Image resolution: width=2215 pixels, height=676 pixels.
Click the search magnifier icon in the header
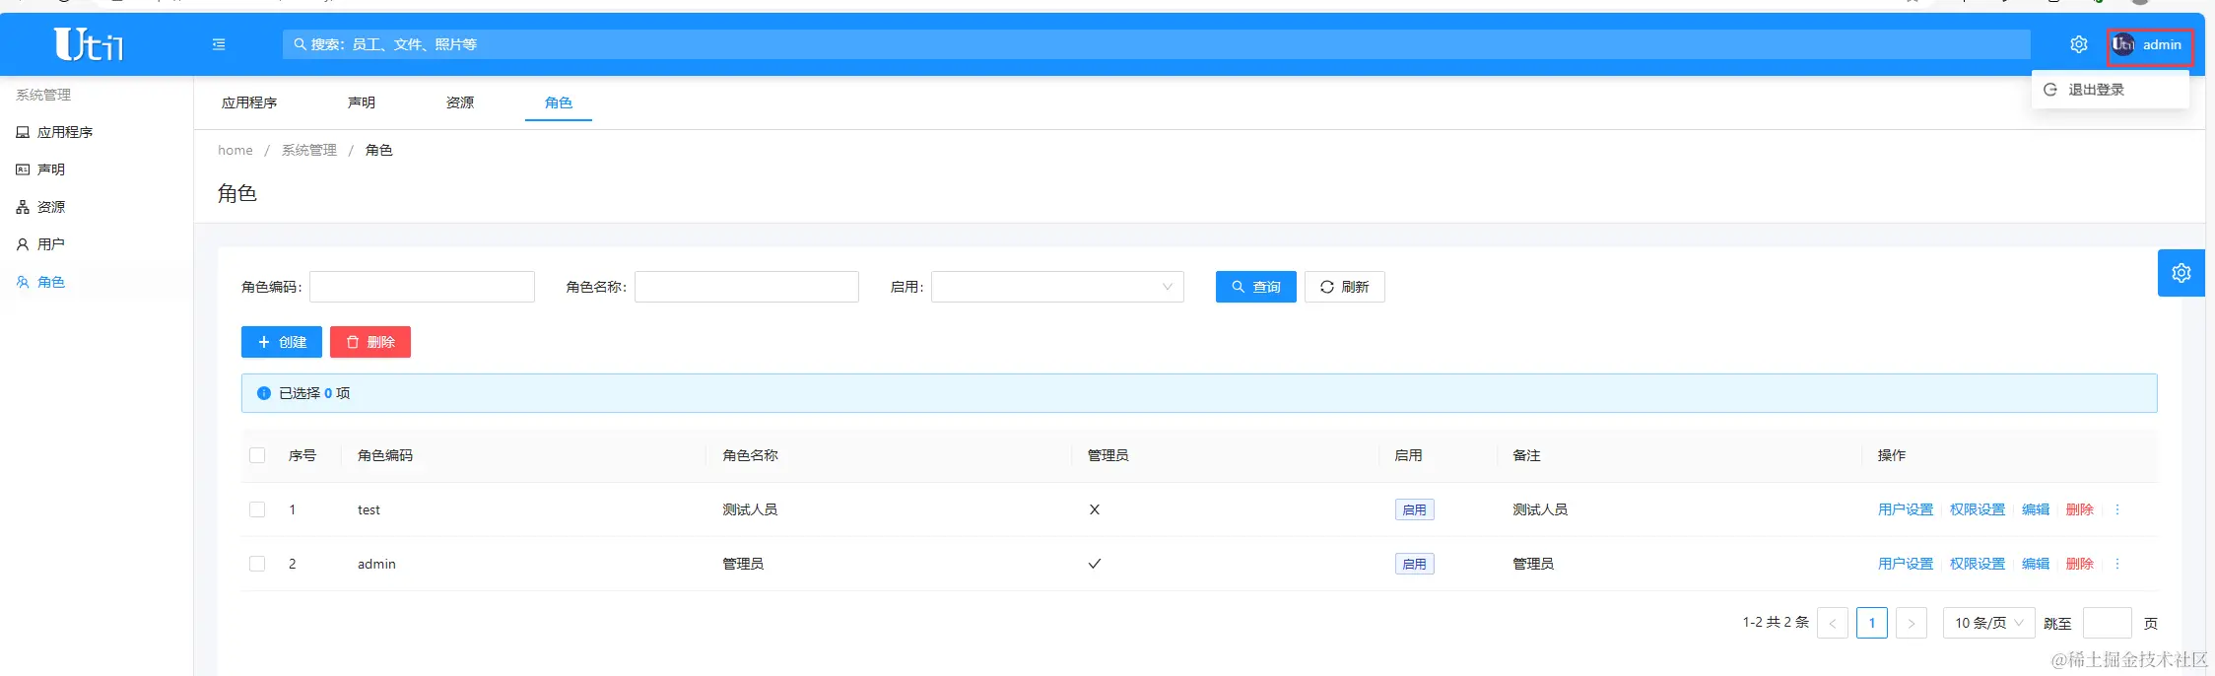tap(300, 44)
